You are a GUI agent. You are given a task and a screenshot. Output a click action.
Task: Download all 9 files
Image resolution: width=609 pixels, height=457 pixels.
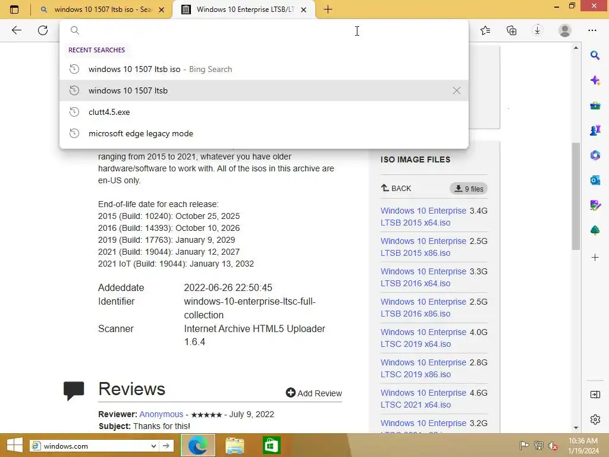coord(469,189)
